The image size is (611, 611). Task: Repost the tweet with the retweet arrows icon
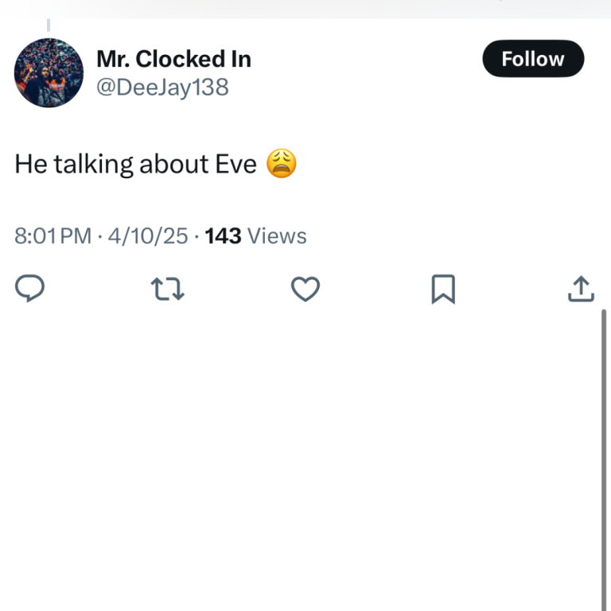click(167, 288)
